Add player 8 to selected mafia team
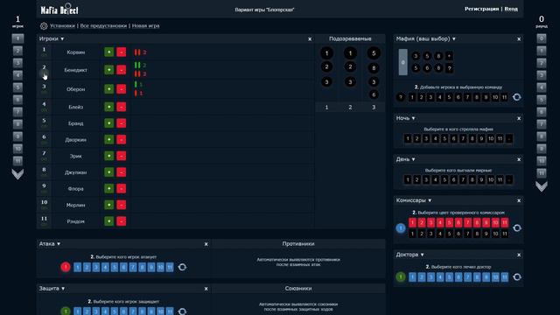Viewport: 560px width, 315px height. pyautogui.click(x=477, y=97)
